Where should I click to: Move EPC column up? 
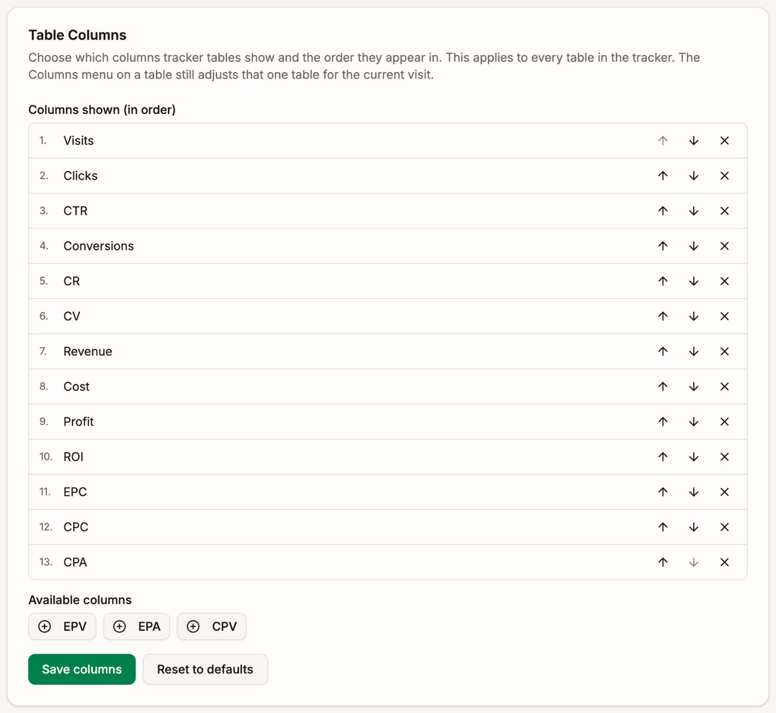pos(663,492)
